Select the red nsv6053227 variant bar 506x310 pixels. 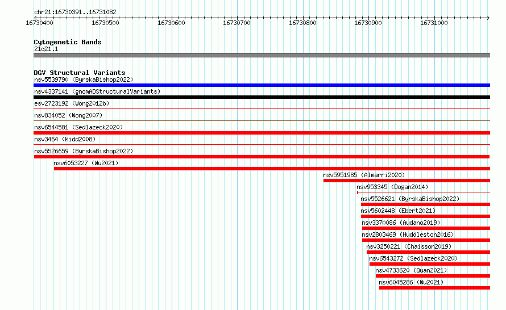[272, 169]
